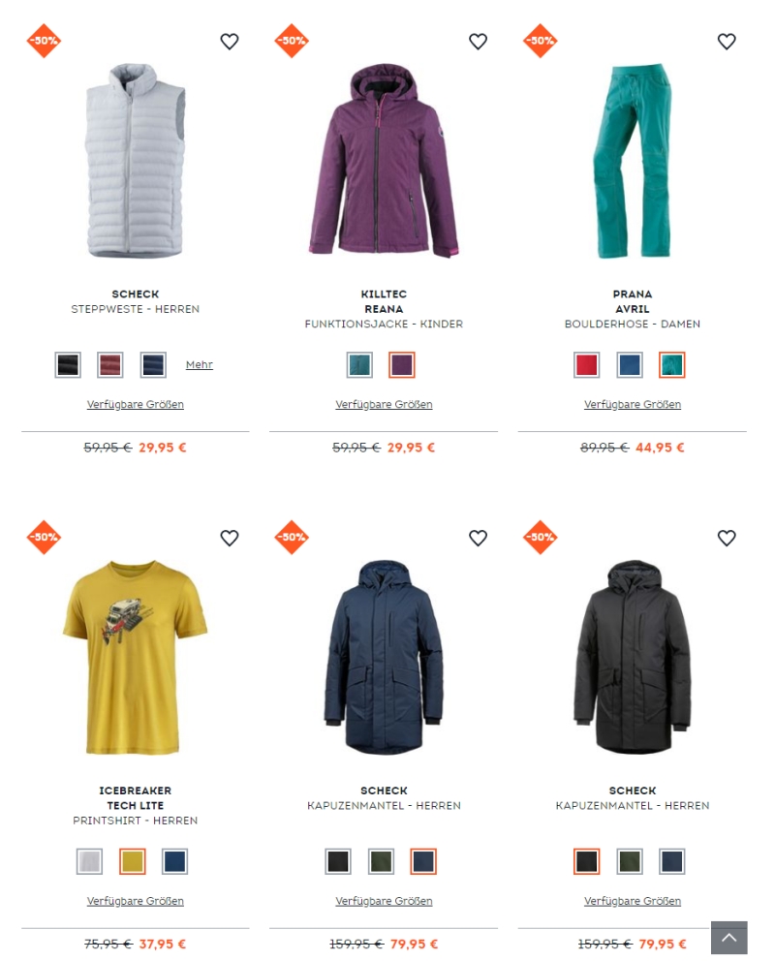Save Icebreaker Tech Lite shirt with heart
The height and width of the screenshot is (961, 775).
pyautogui.click(x=230, y=538)
